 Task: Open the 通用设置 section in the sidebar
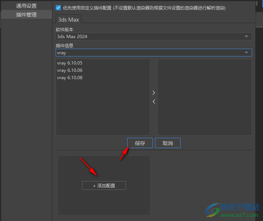point(26,6)
